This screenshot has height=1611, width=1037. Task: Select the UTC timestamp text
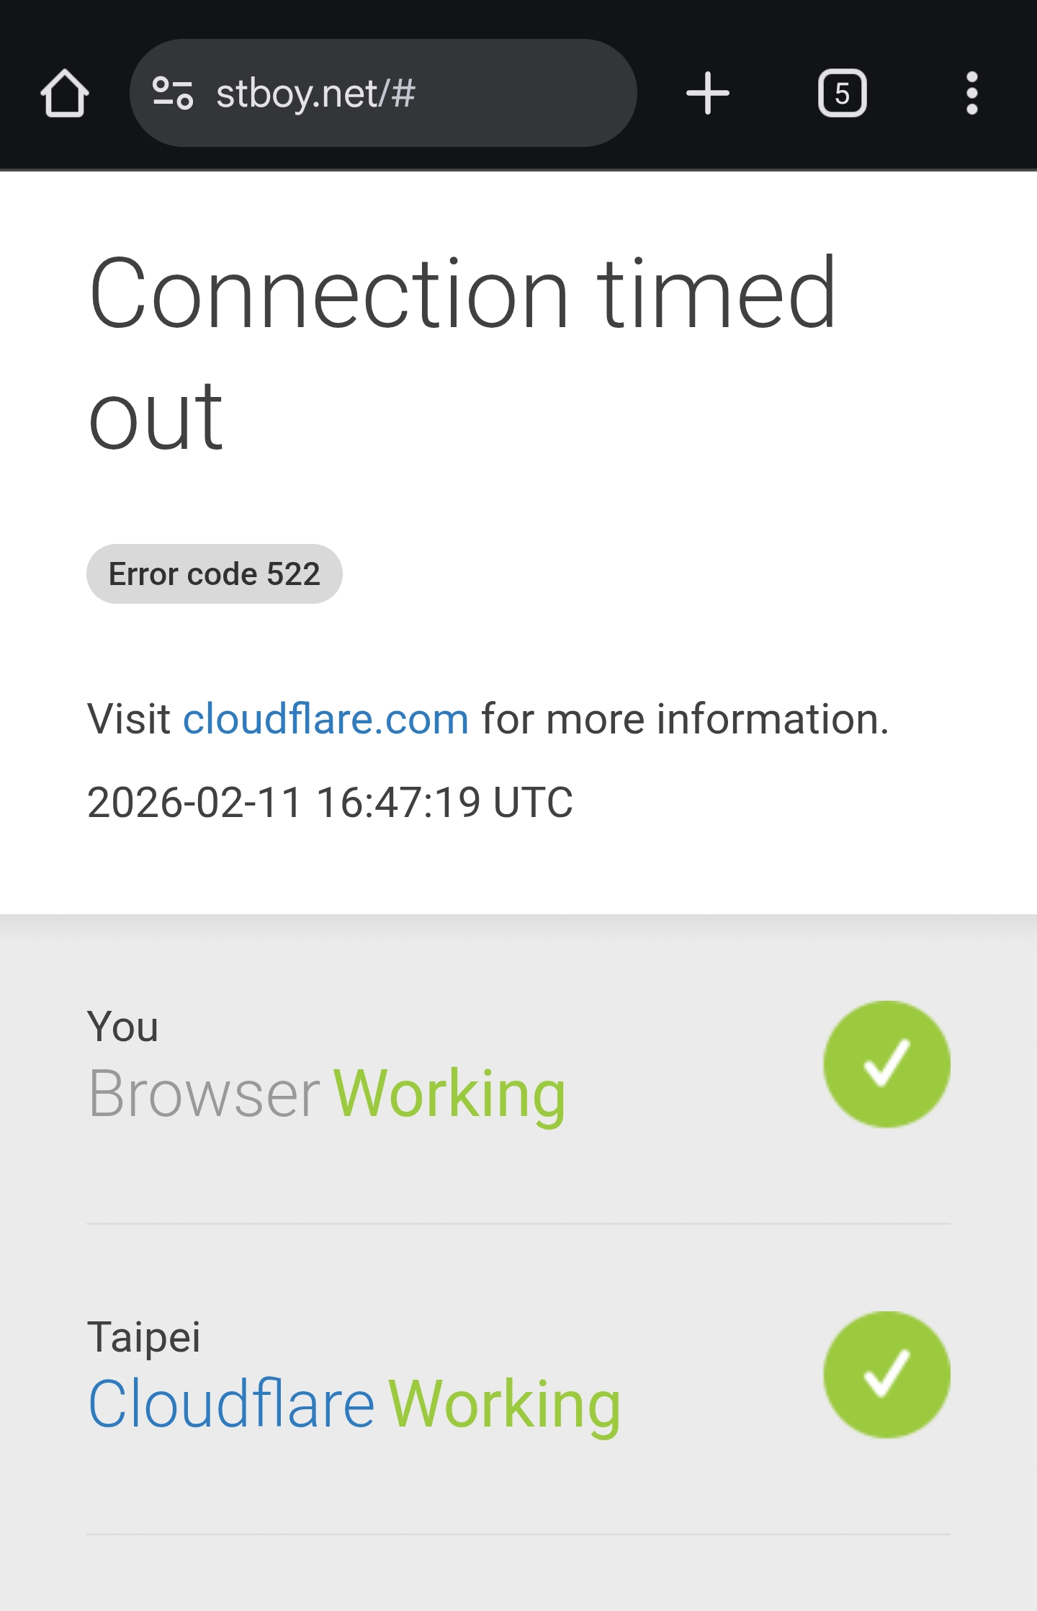click(x=330, y=802)
